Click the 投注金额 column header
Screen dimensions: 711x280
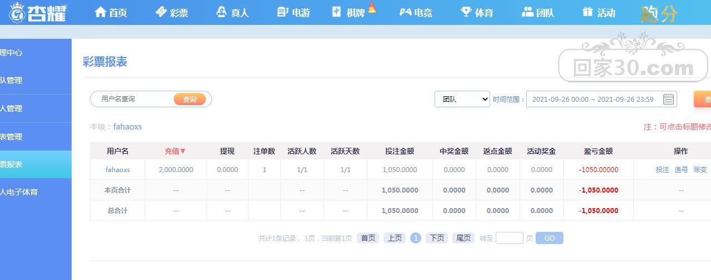400,151
